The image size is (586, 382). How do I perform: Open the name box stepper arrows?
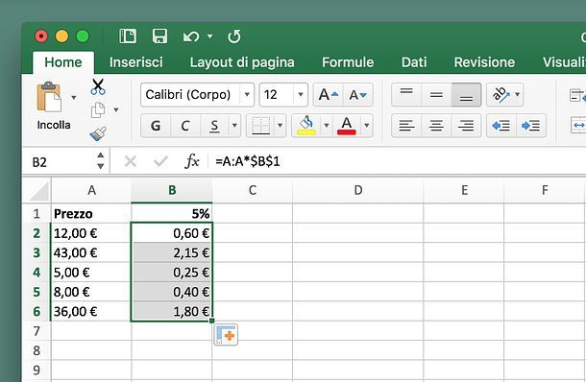pyautogui.click(x=101, y=161)
